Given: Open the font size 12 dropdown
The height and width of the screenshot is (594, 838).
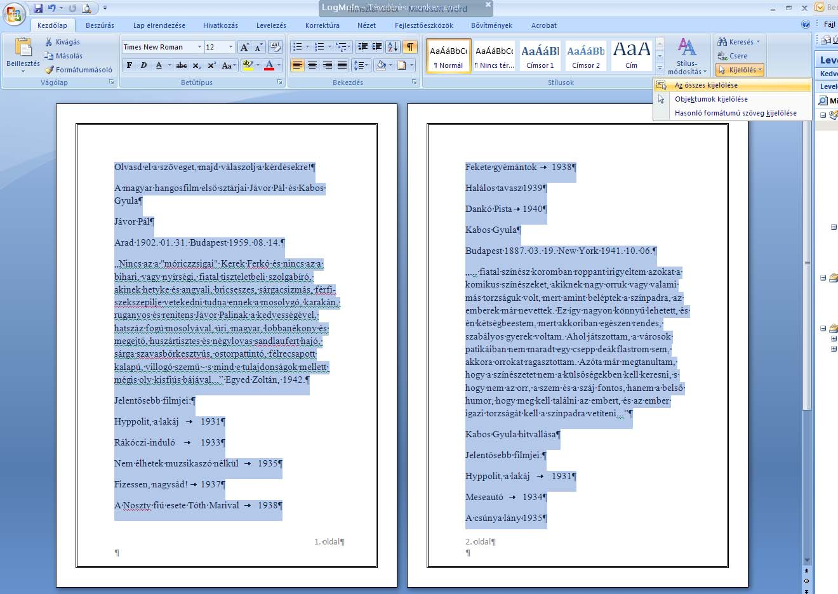Looking at the screenshot, I should point(230,47).
